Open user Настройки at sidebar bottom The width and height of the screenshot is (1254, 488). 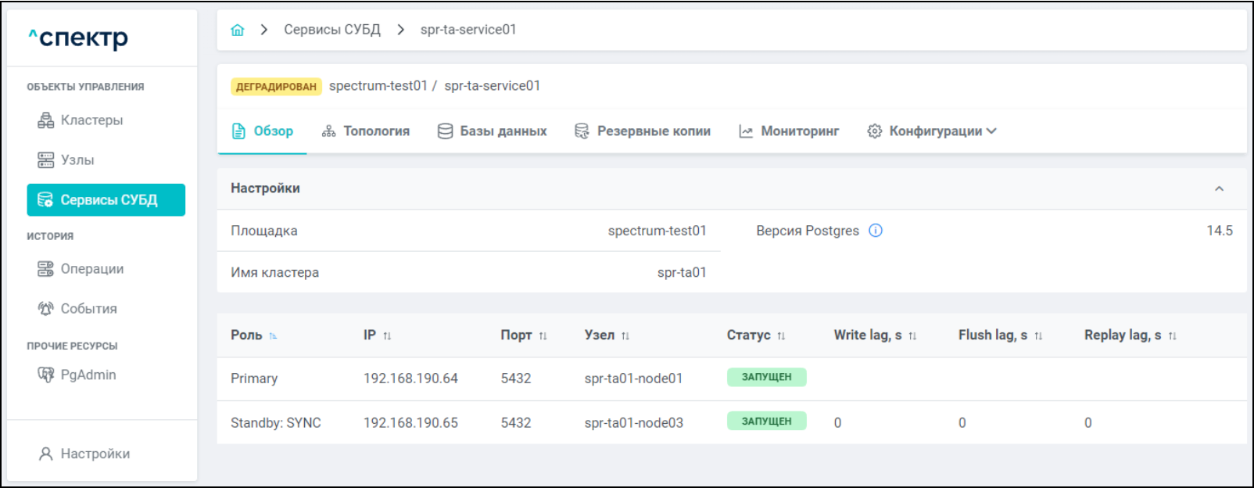coord(95,454)
